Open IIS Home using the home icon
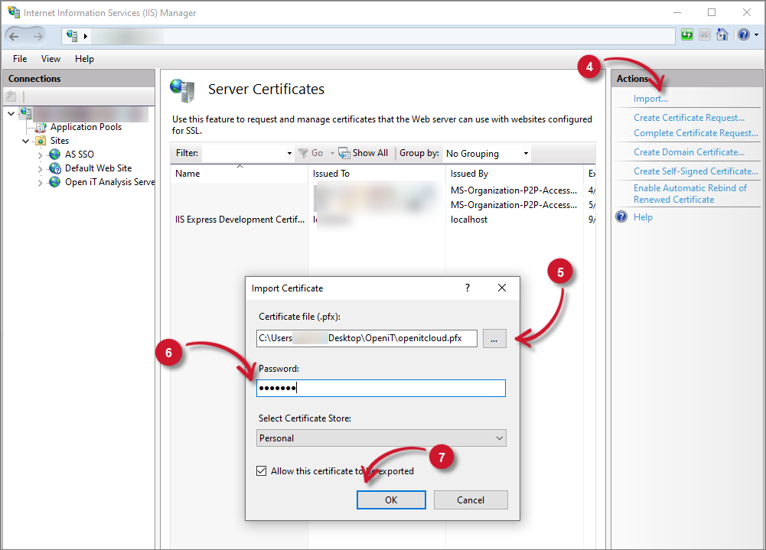The width and height of the screenshot is (766, 550). (722, 34)
